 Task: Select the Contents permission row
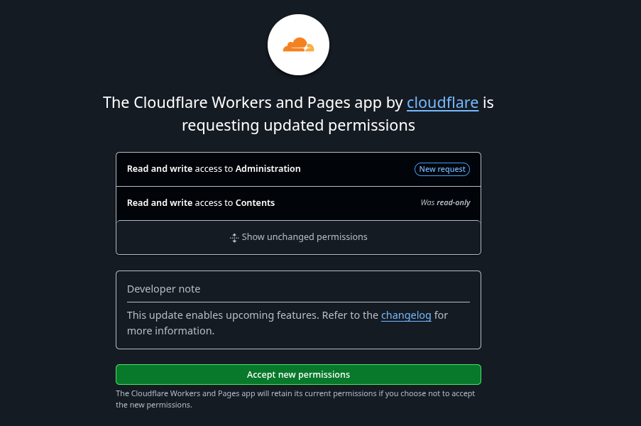pos(298,203)
